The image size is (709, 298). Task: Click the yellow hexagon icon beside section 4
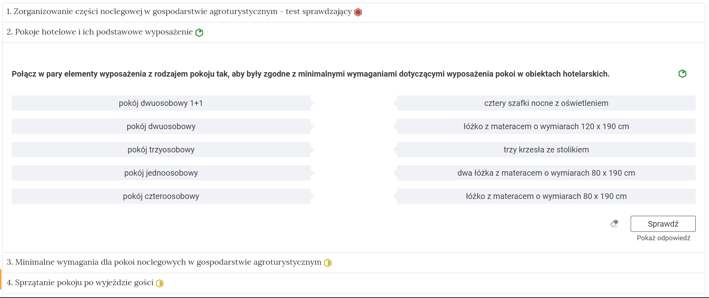point(160,283)
